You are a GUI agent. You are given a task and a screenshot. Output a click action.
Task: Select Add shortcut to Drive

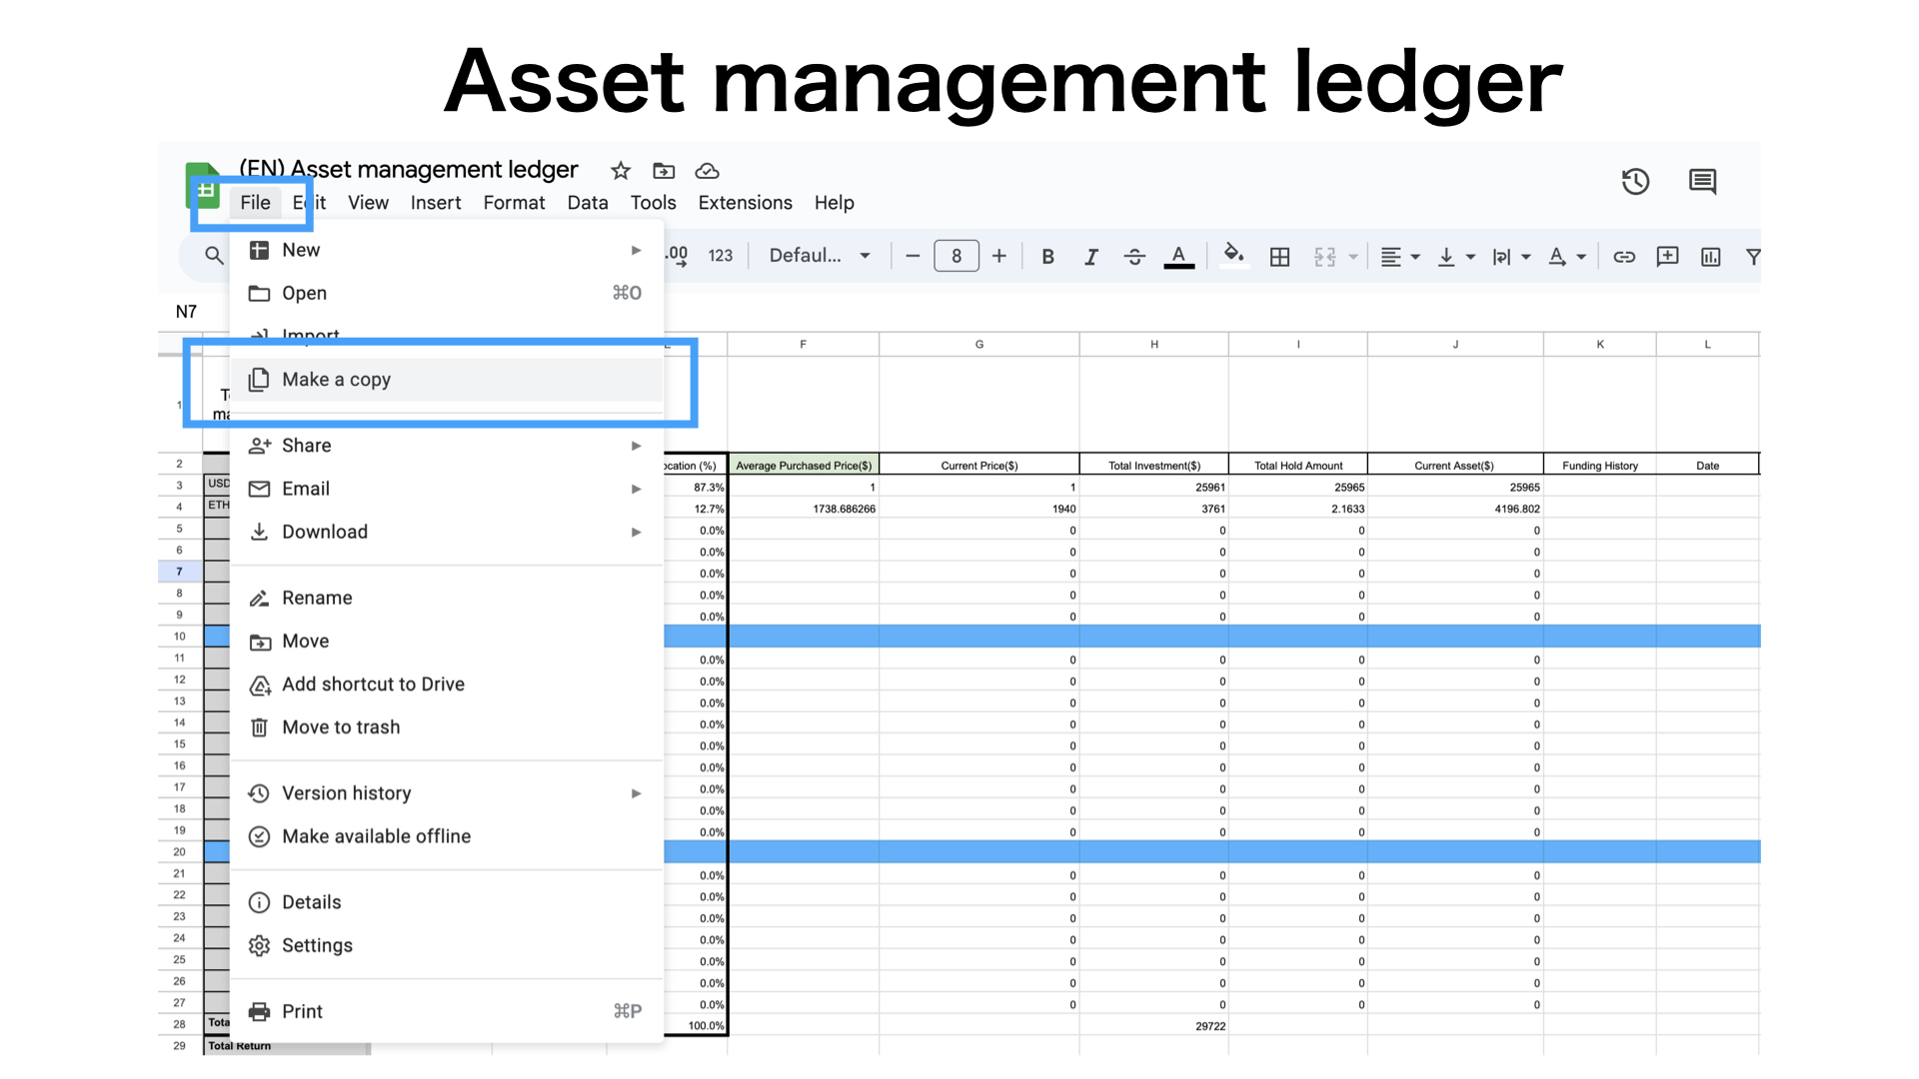click(x=447, y=684)
